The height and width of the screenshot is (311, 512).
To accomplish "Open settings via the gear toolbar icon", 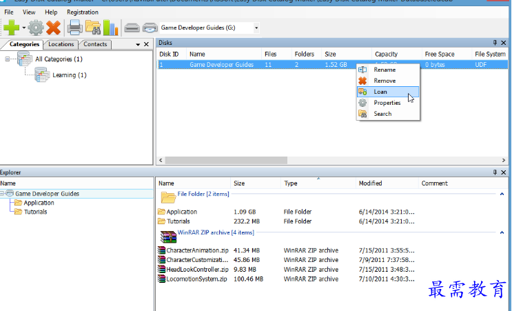I will click(36, 28).
